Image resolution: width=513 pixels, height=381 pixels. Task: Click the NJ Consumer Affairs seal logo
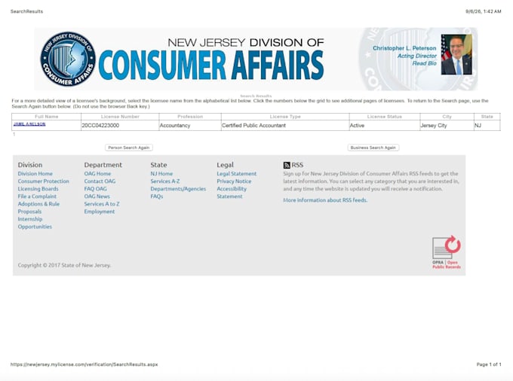coord(68,59)
